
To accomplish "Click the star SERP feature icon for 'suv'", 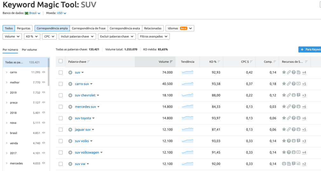I will (284, 72).
